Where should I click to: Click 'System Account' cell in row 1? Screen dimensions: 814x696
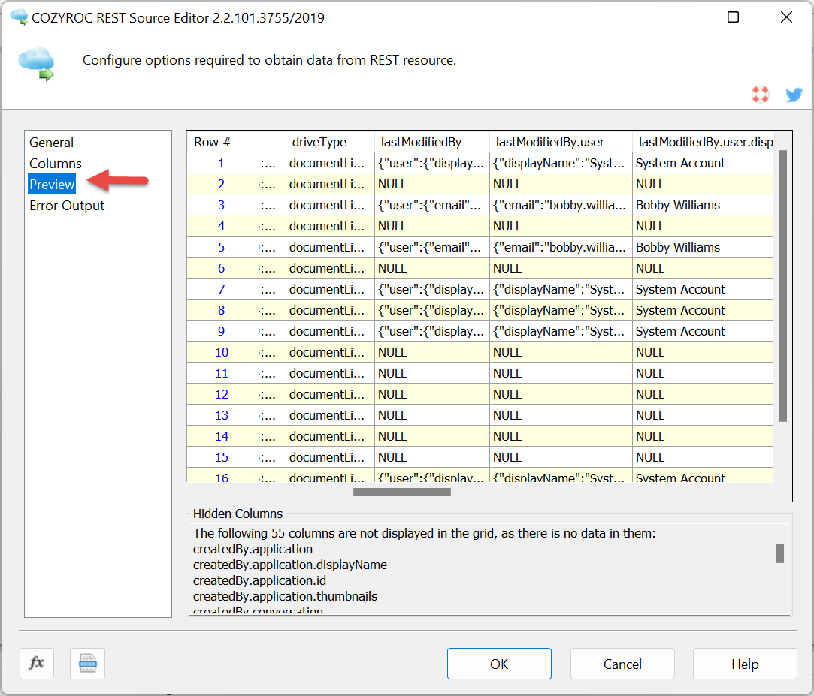[703, 164]
